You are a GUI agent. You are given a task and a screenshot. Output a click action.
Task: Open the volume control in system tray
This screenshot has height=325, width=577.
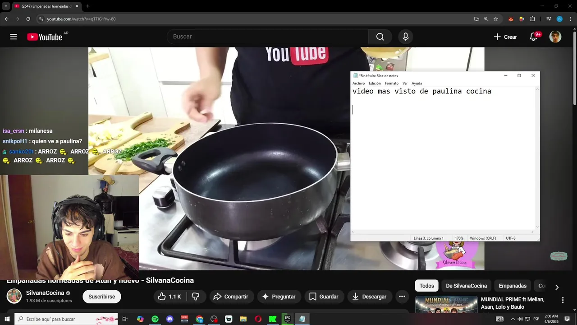(520, 319)
